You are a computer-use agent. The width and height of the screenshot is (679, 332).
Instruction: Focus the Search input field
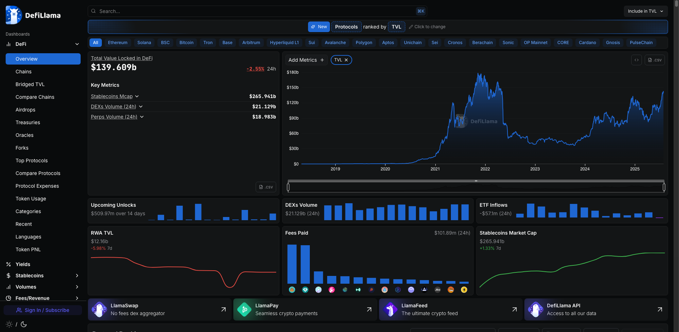click(257, 11)
